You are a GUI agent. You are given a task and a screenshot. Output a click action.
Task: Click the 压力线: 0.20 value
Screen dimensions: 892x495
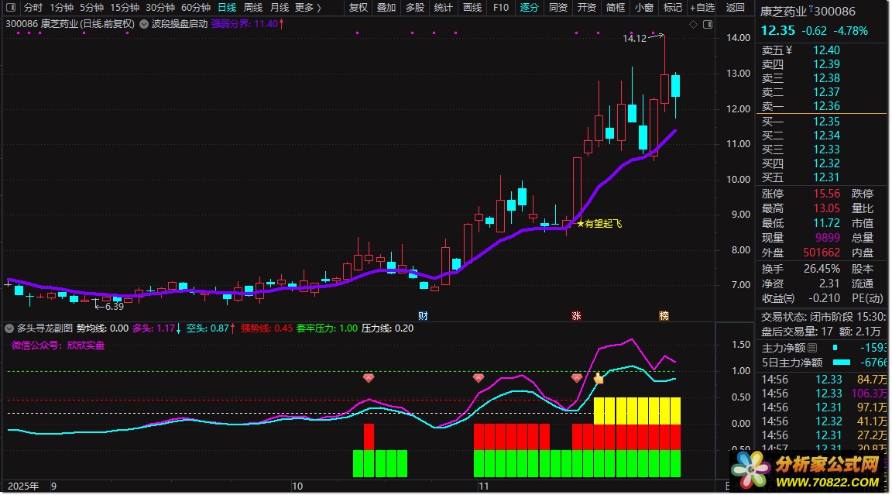(x=387, y=328)
